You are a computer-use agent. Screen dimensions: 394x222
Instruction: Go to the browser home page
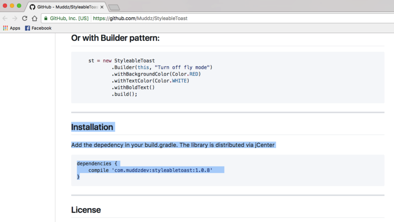click(x=35, y=18)
